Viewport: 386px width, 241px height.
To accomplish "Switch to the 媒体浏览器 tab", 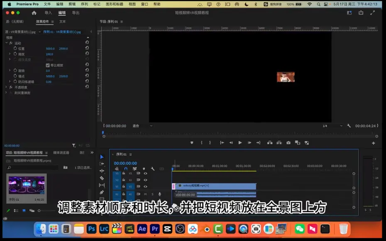I will 61,152.
